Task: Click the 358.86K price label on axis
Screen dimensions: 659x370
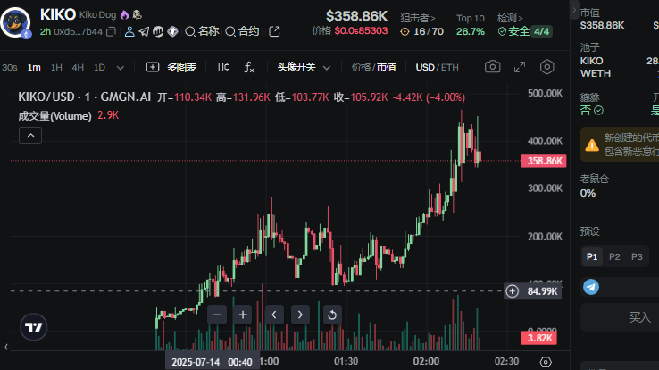Action: pyautogui.click(x=544, y=161)
